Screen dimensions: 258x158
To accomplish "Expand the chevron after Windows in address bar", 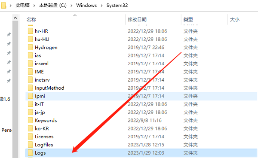I will (101, 6).
